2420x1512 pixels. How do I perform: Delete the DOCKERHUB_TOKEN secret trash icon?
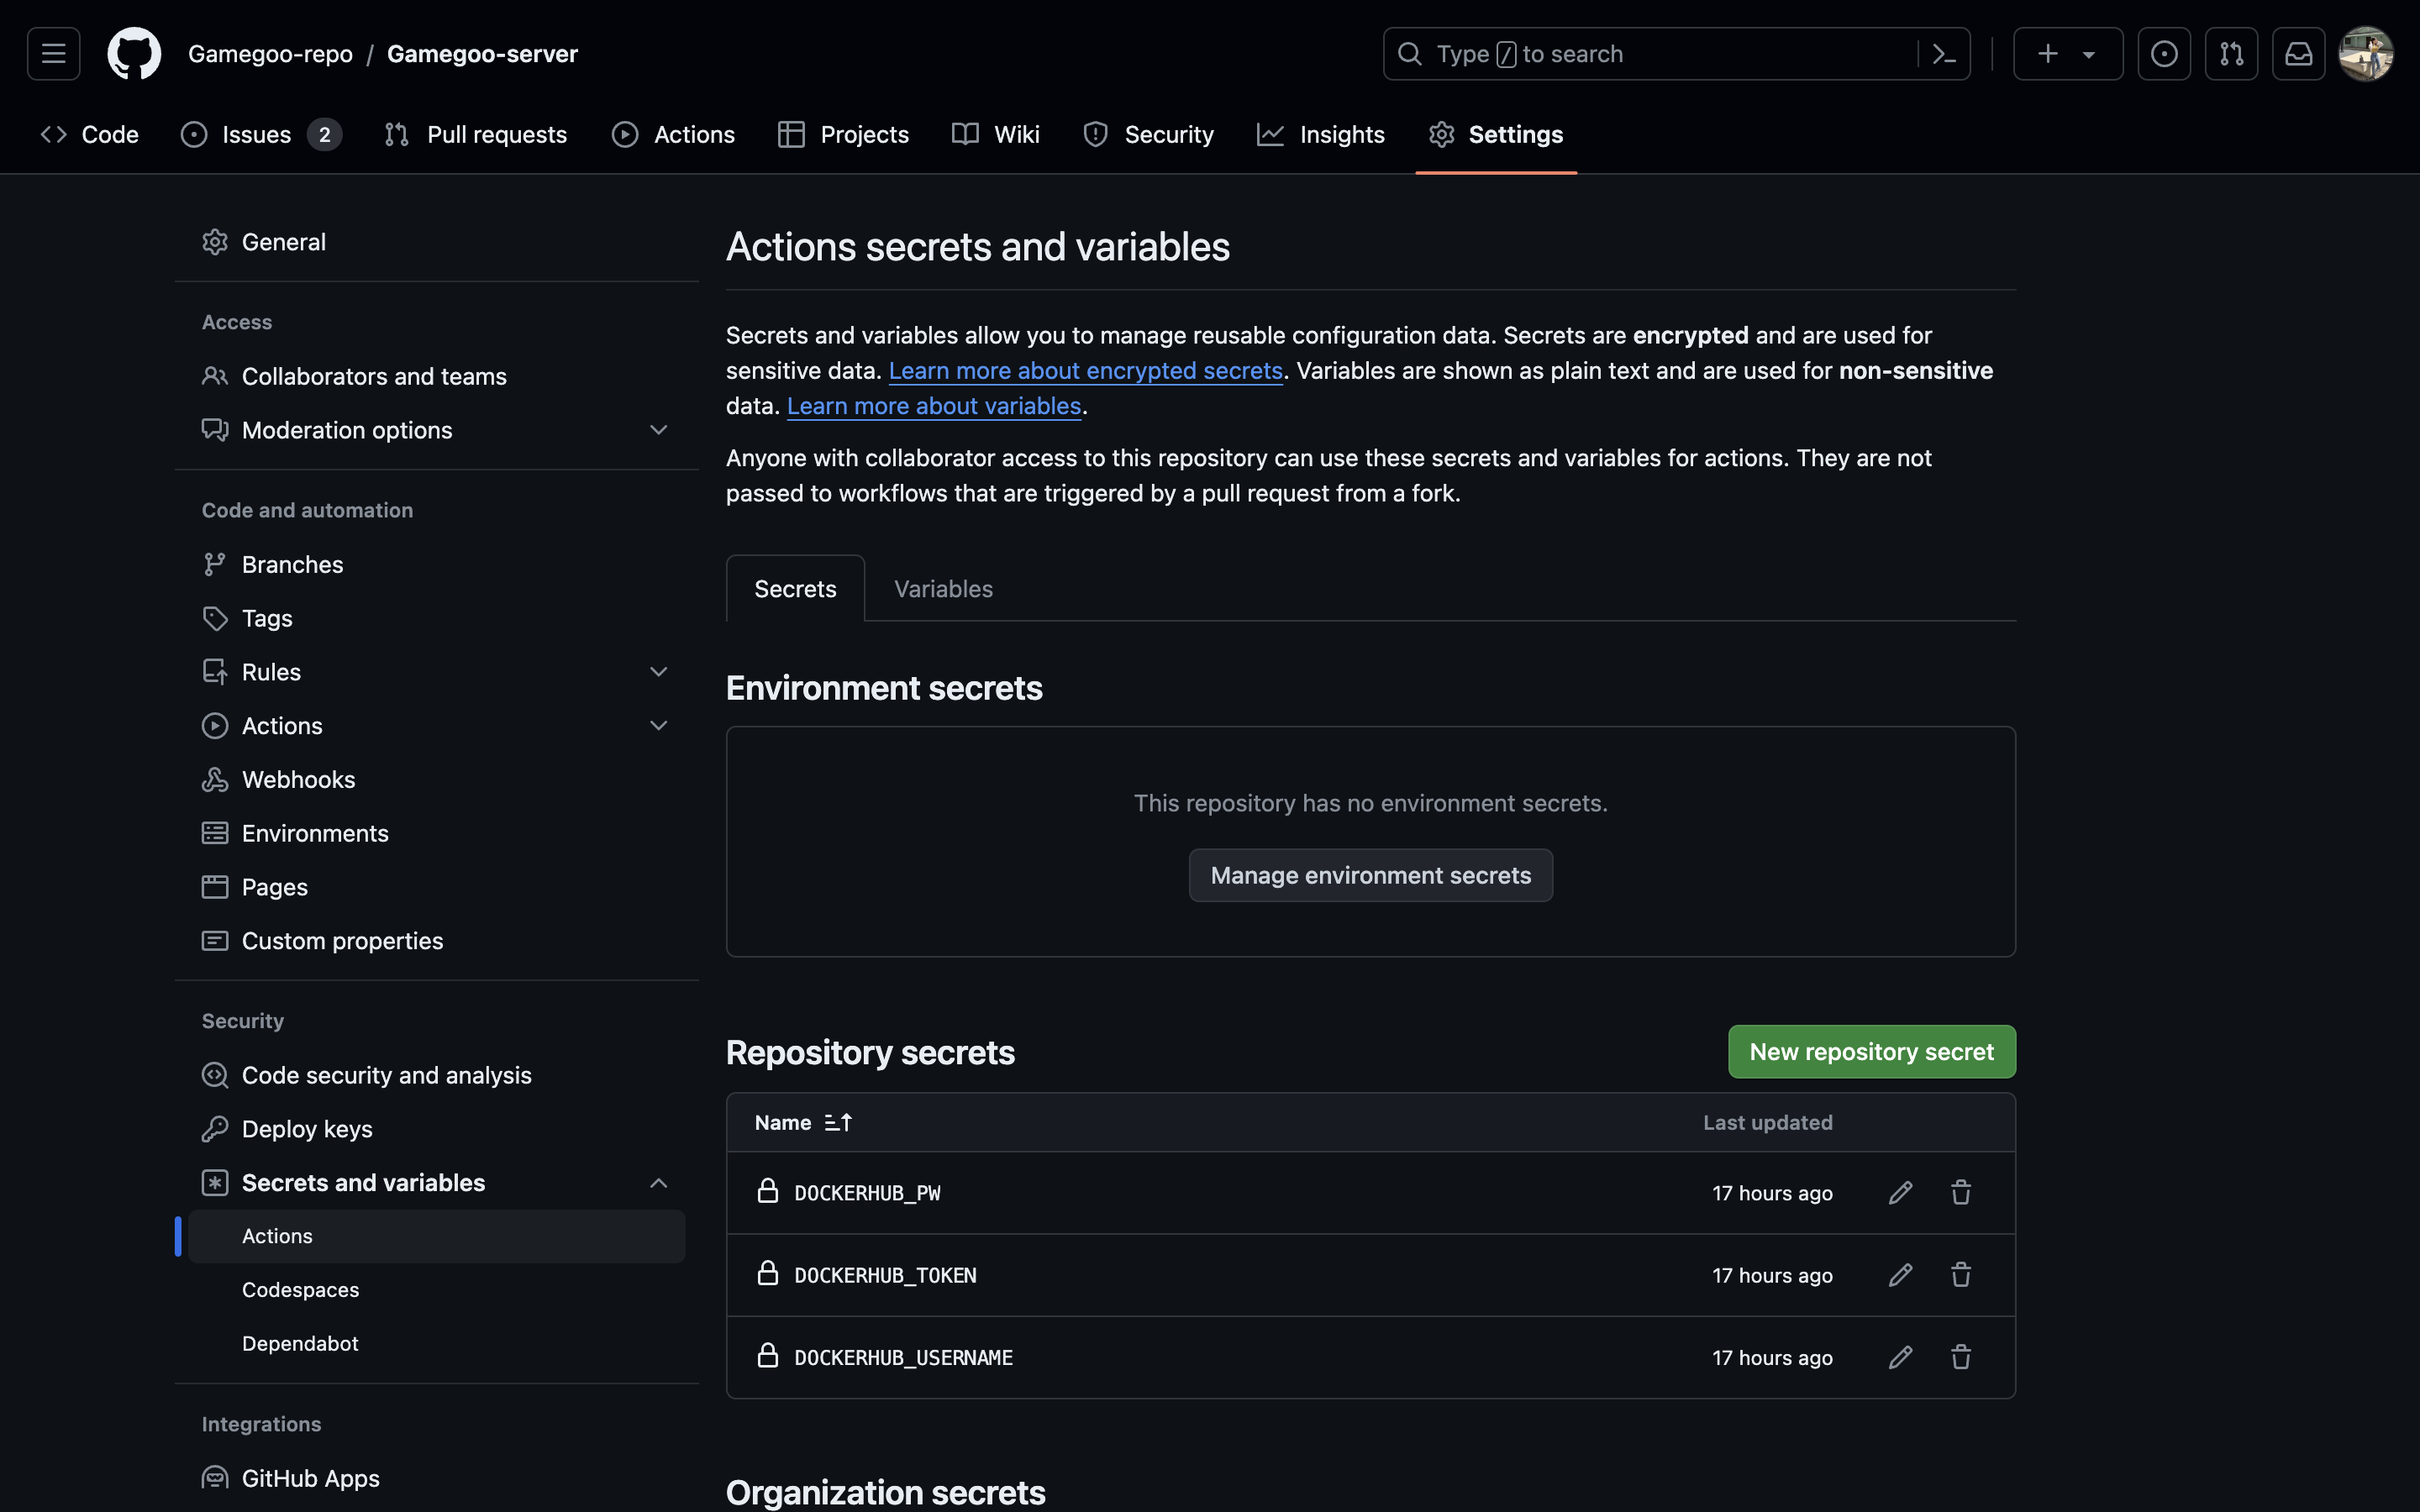pyautogui.click(x=1960, y=1275)
